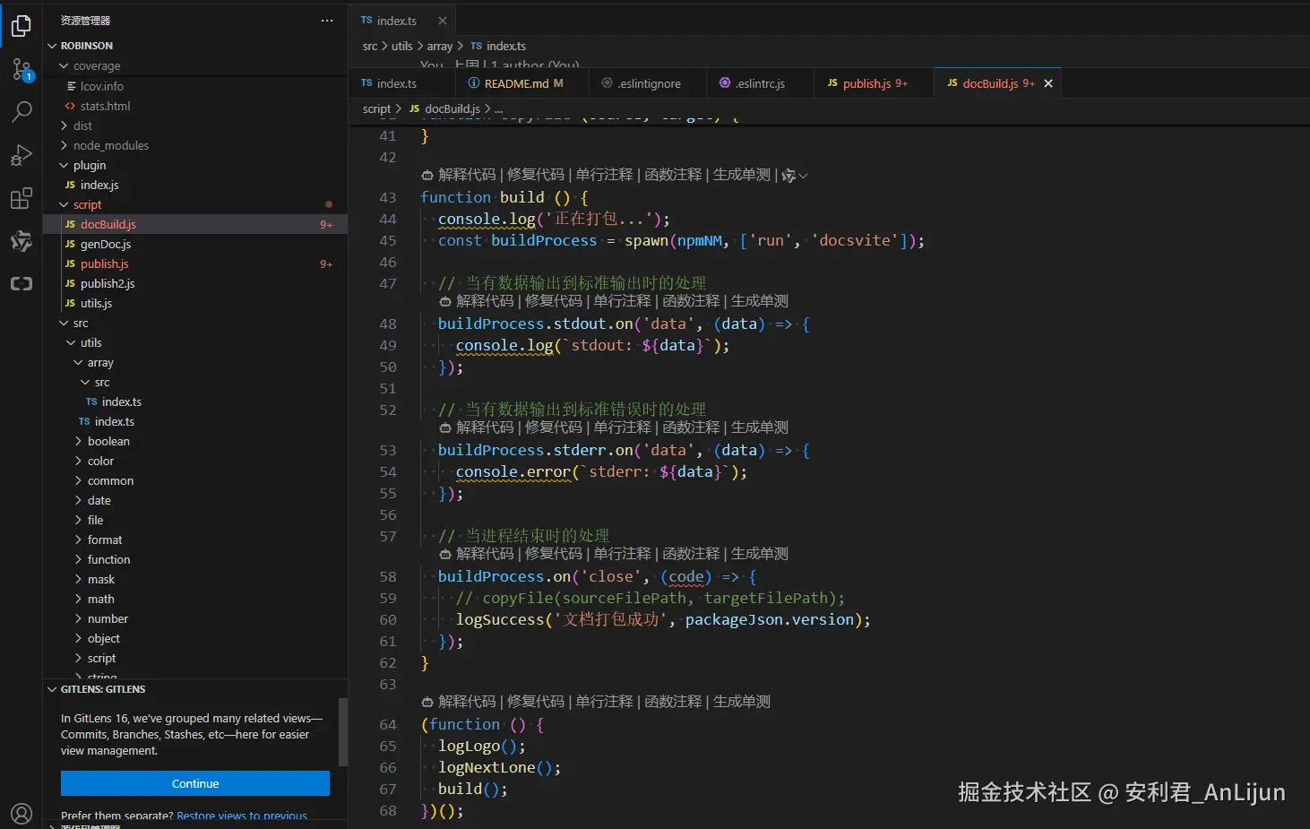The image size is (1310, 829).
Task: Click '解释代码' code lens above build function
Action: pos(466,175)
